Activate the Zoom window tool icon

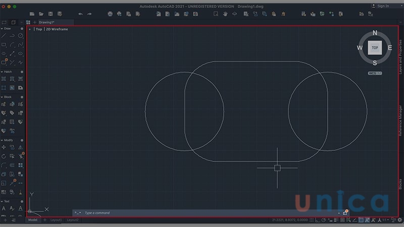[x=216, y=14]
